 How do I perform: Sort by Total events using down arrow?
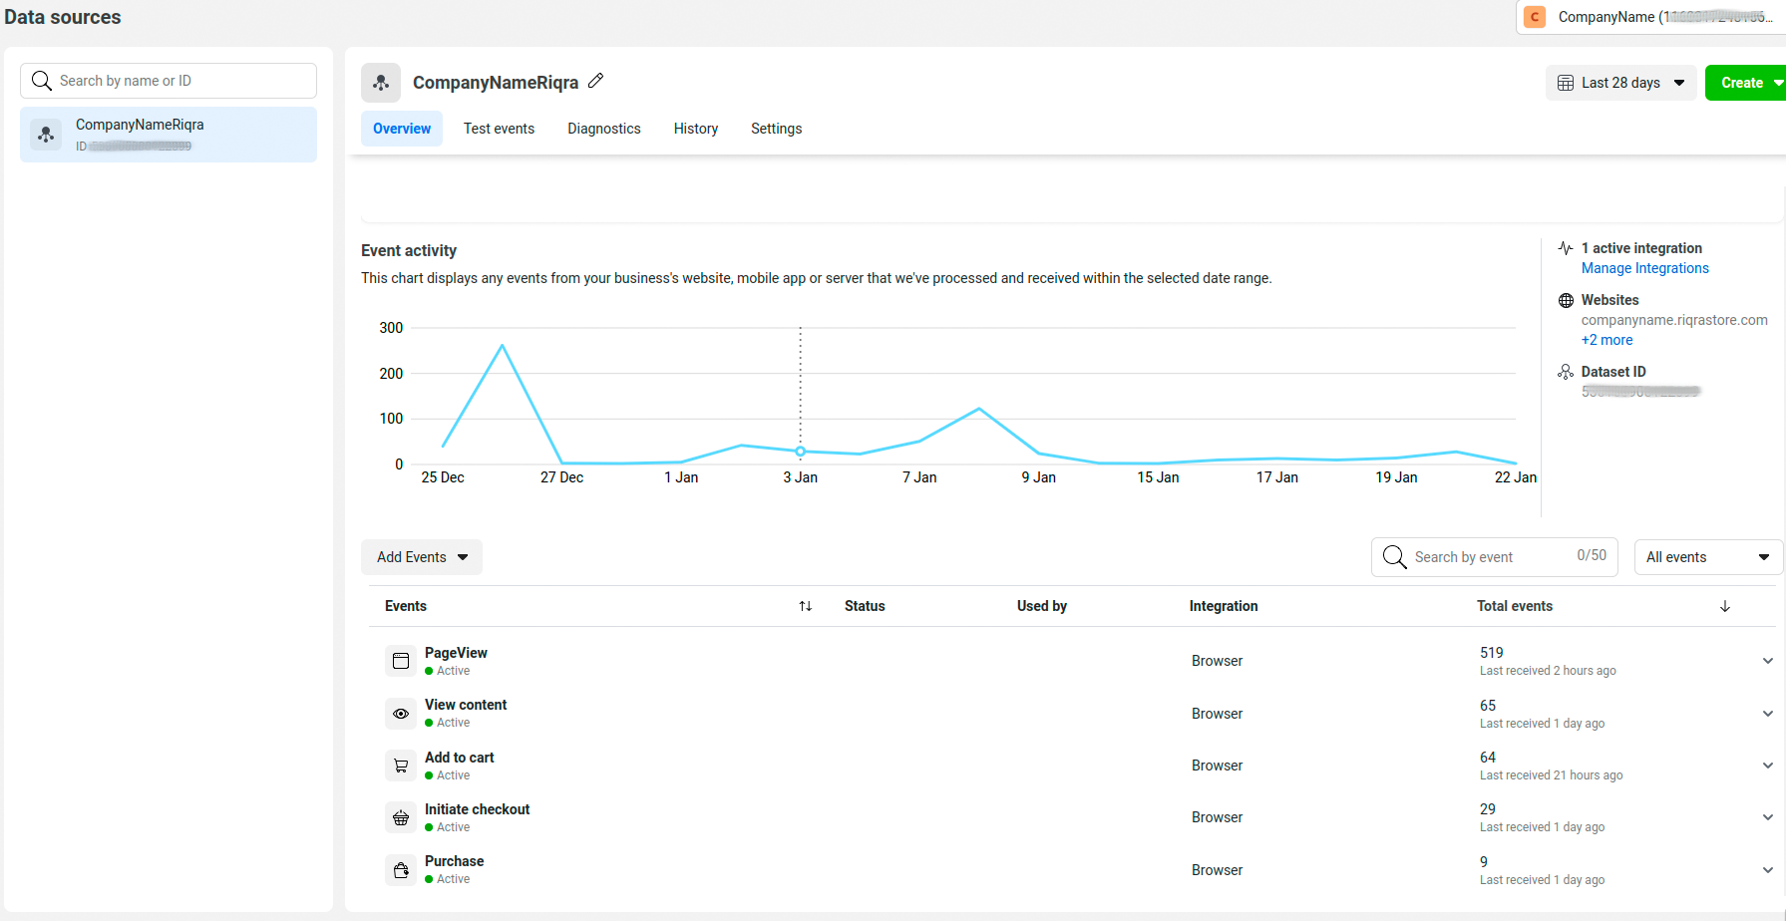pyautogui.click(x=1725, y=606)
